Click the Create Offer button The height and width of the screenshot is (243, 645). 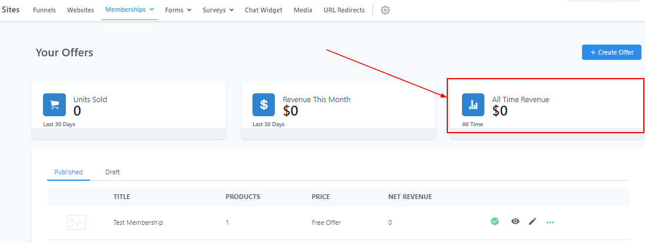(x=611, y=52)
